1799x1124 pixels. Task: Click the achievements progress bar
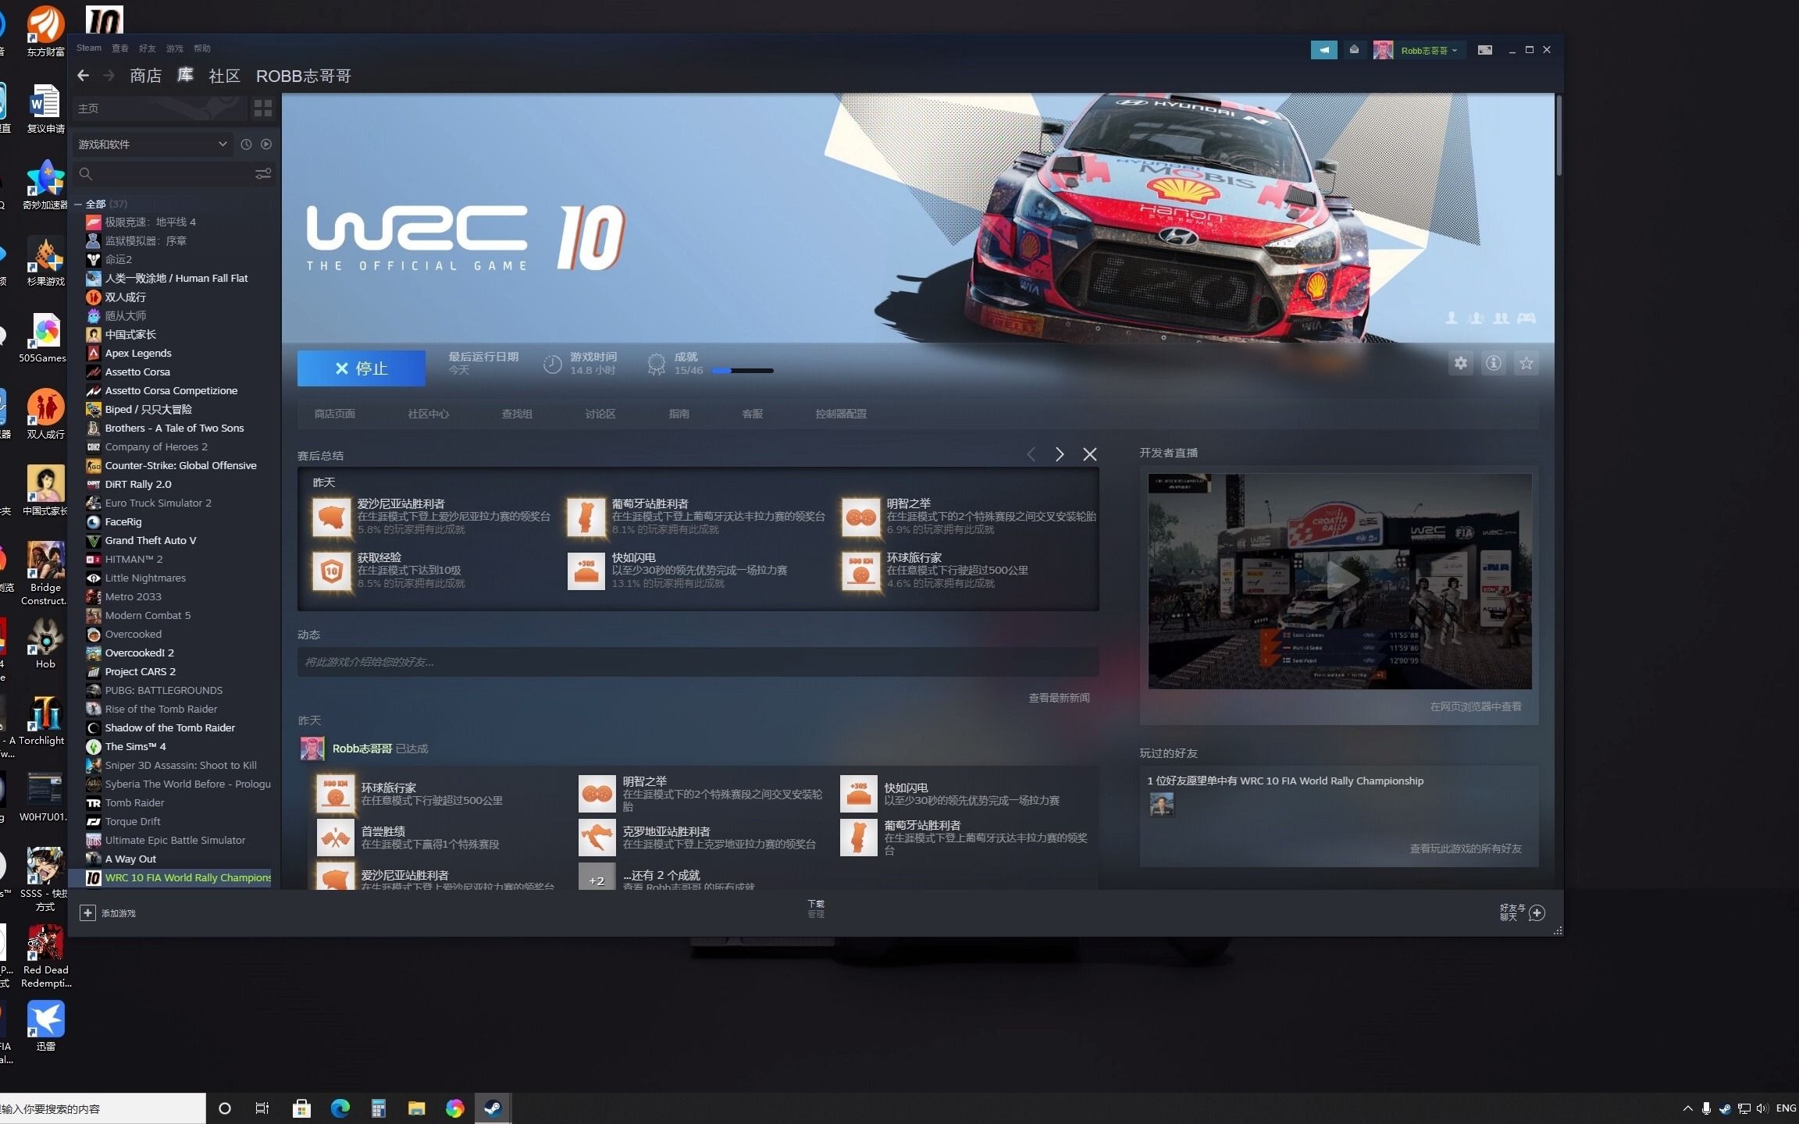(x=743, y=371)
